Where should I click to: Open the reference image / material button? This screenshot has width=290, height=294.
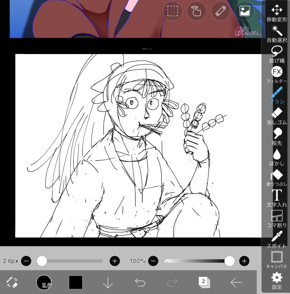point(245,11)
